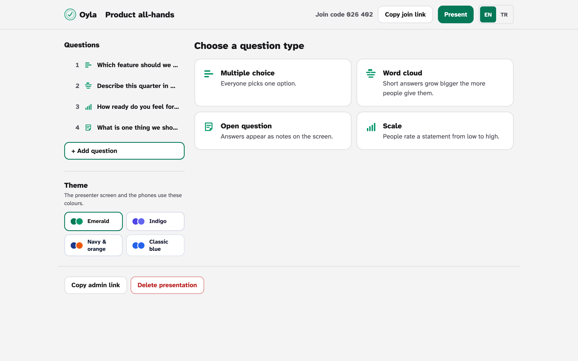Select the Classic blue theme

click(155, 245)
